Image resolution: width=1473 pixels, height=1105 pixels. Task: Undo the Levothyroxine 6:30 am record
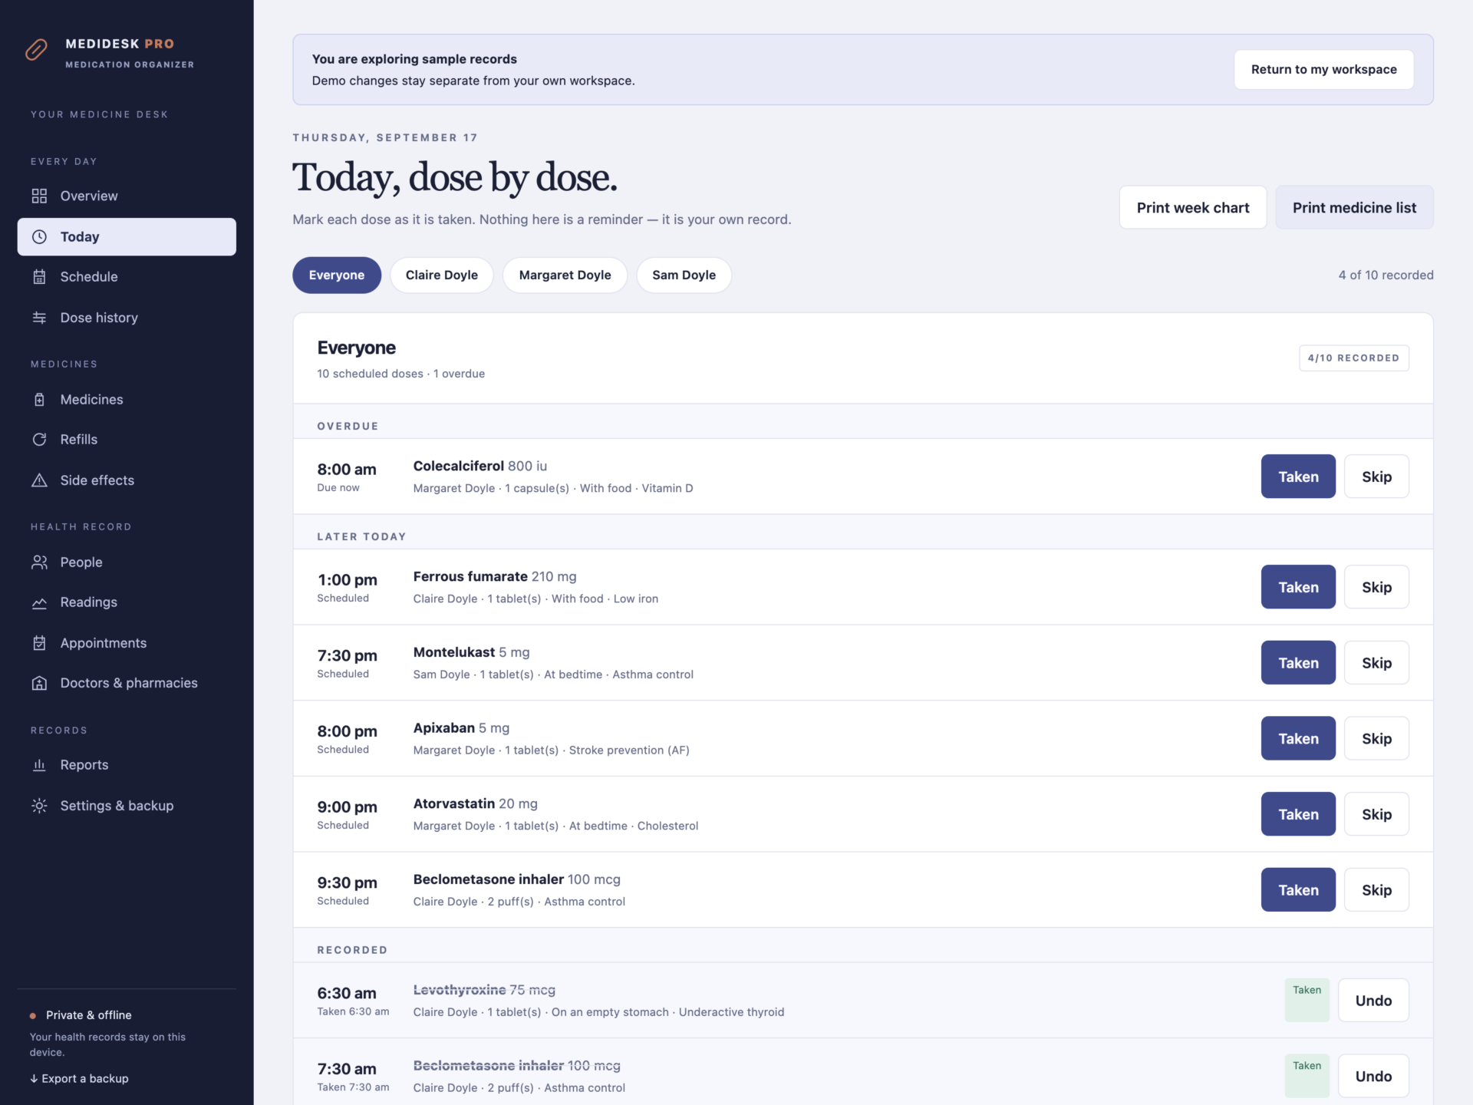click(1373, 1001)
